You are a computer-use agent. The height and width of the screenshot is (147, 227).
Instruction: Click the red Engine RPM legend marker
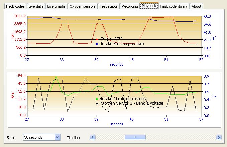tap(97, 39)
